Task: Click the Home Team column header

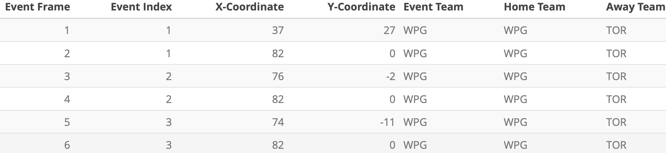Action: (x=534, y=7)
